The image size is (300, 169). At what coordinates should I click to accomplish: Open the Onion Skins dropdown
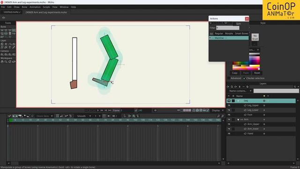[x=45, y=116]
